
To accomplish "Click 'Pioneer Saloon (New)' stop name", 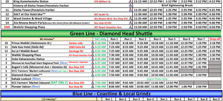I will coord(26,87).
